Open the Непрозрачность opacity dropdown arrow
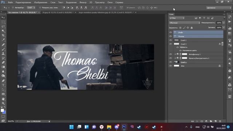The width and height of the screenshot is (233, 131). pos(224,23)
